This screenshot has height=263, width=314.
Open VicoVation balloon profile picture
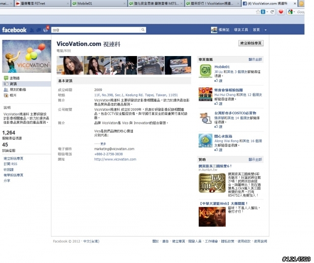point(26,56)
